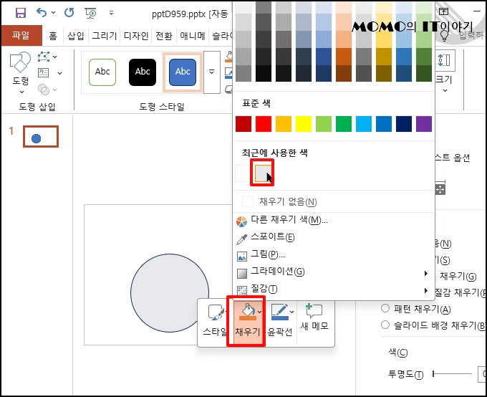Viewport: 487px width, 397px height.
Task: Expand the 크기 dropdown chevron
Action: [x=445, y=91]
